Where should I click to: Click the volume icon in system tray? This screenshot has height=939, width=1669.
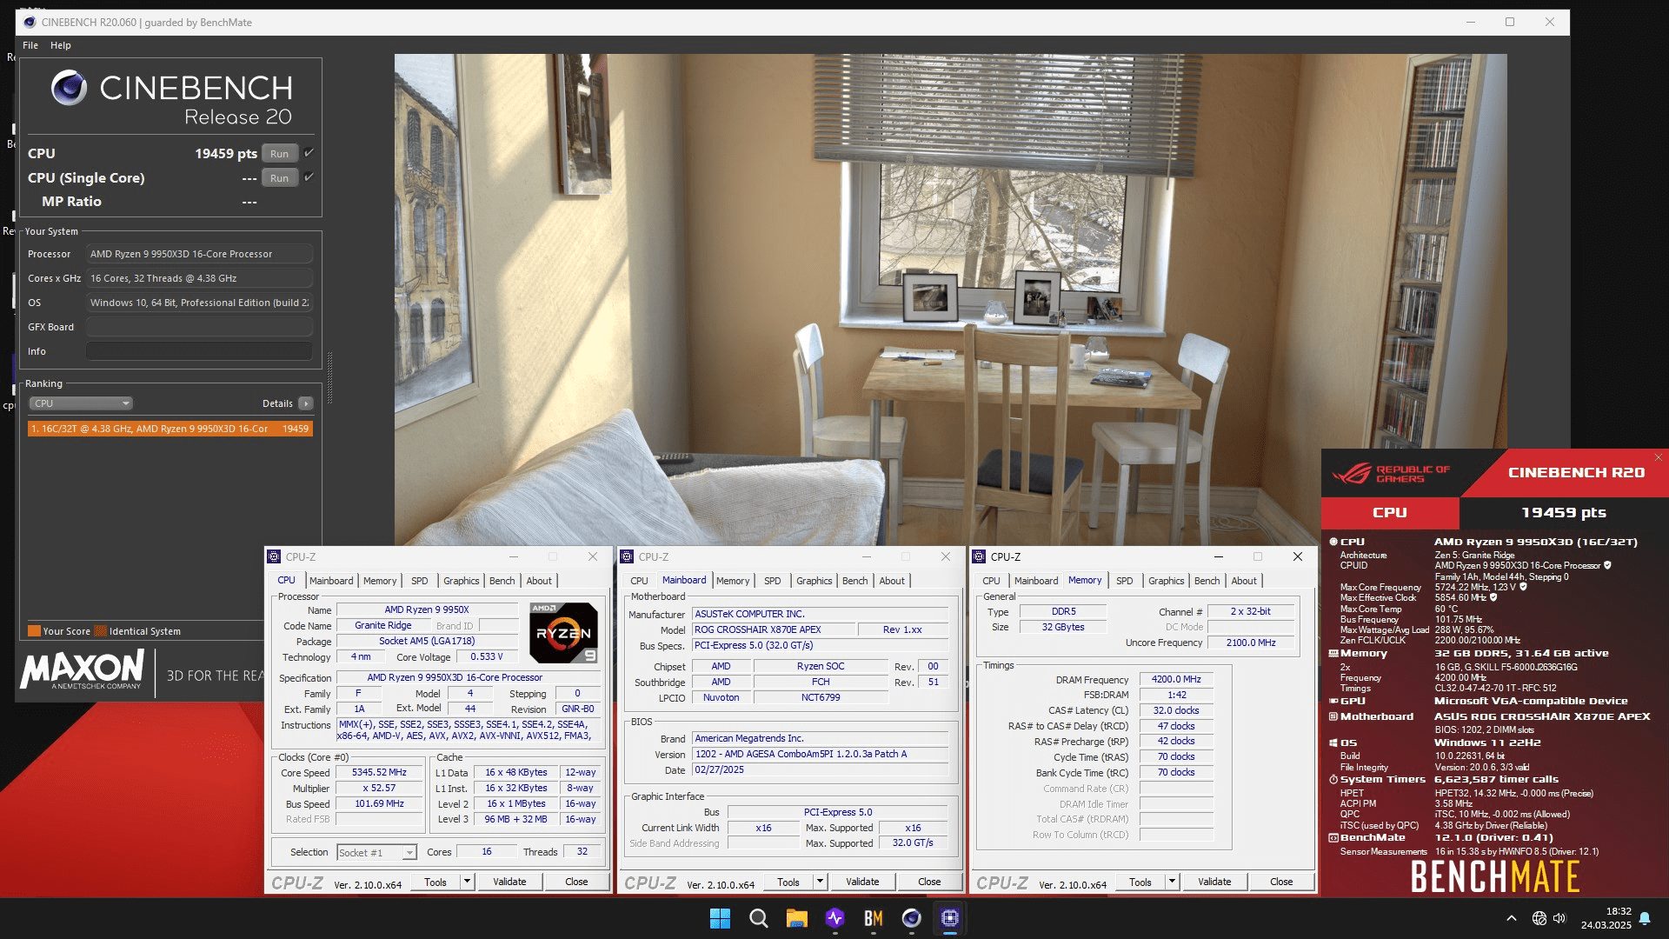pos(1559,918)
